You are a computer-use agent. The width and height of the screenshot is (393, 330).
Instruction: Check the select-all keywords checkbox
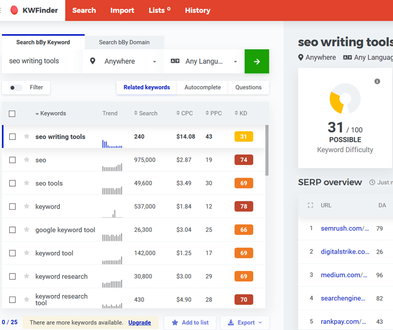pyautogui.click(x=12, y=113)
